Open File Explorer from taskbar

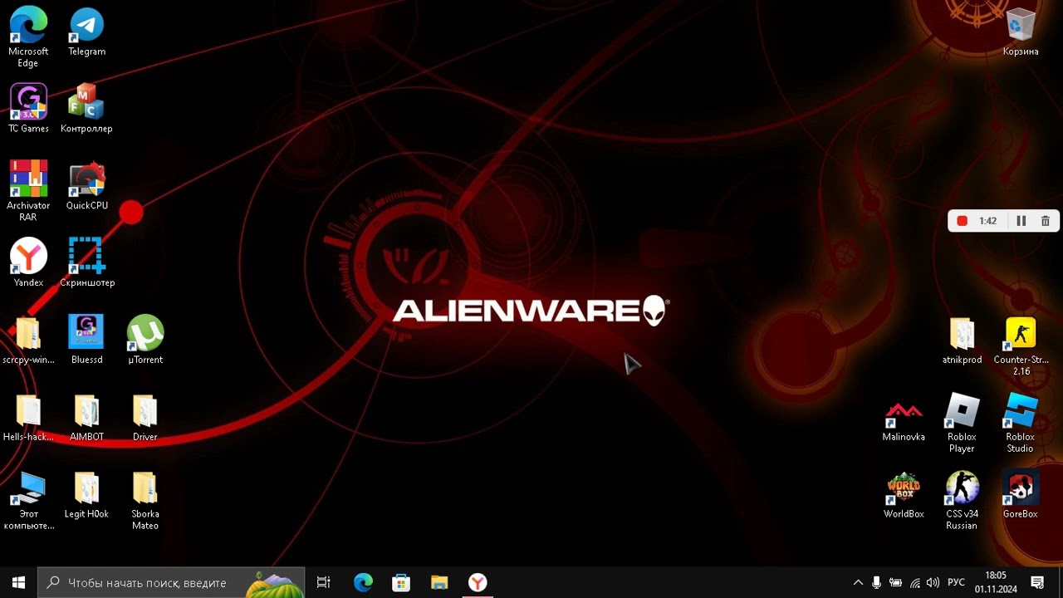[439, 582]
